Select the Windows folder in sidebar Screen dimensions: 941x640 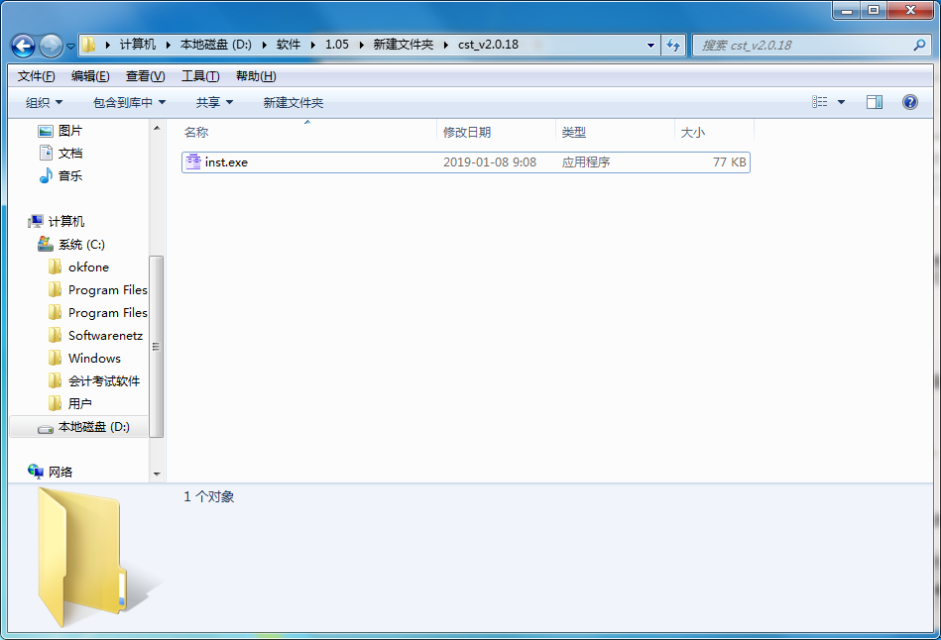[x=94, y=359]
